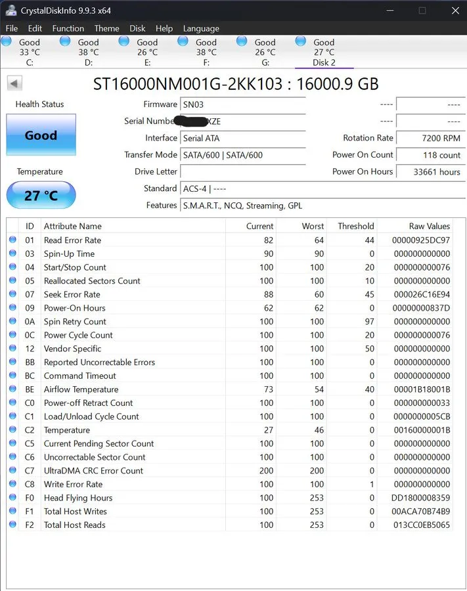Select the Uncorrectable Sector Count attribute name

[x=95, y=457]
